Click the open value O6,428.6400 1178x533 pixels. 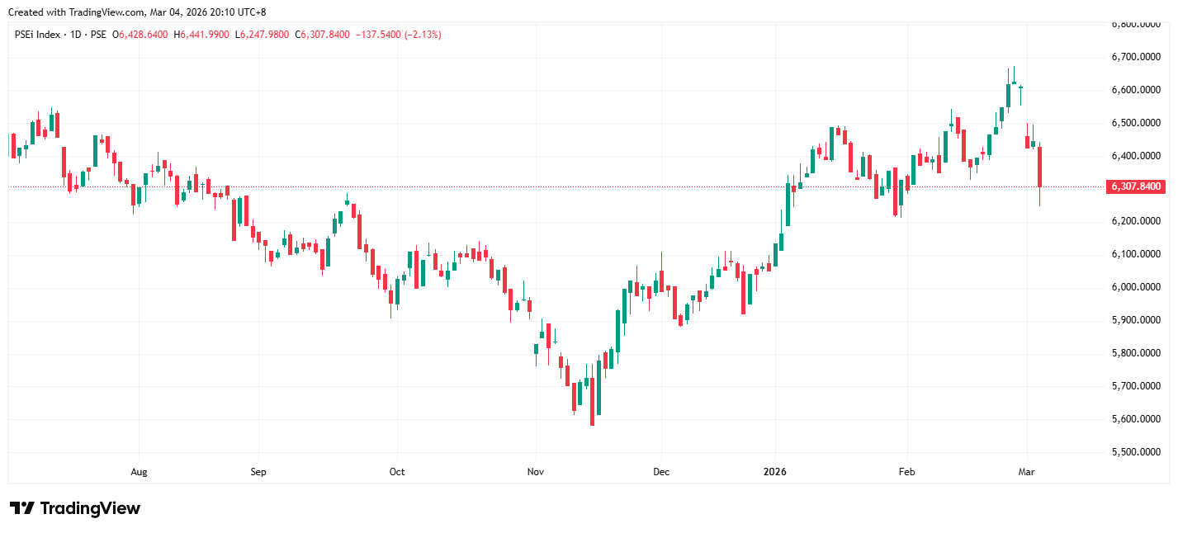tap(140, 35)
